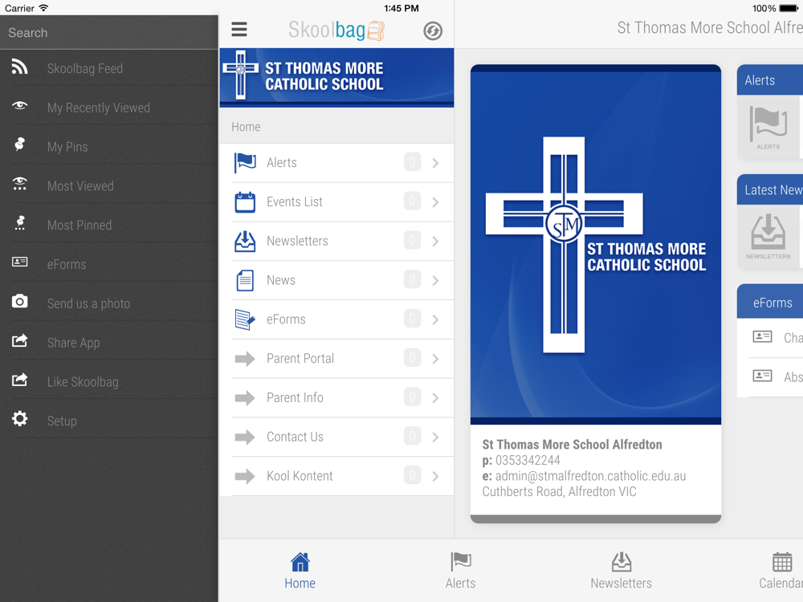The height and width of the screenshot is (602, 803).
Task: Tap Alerts card header
Action: [770, 80]
